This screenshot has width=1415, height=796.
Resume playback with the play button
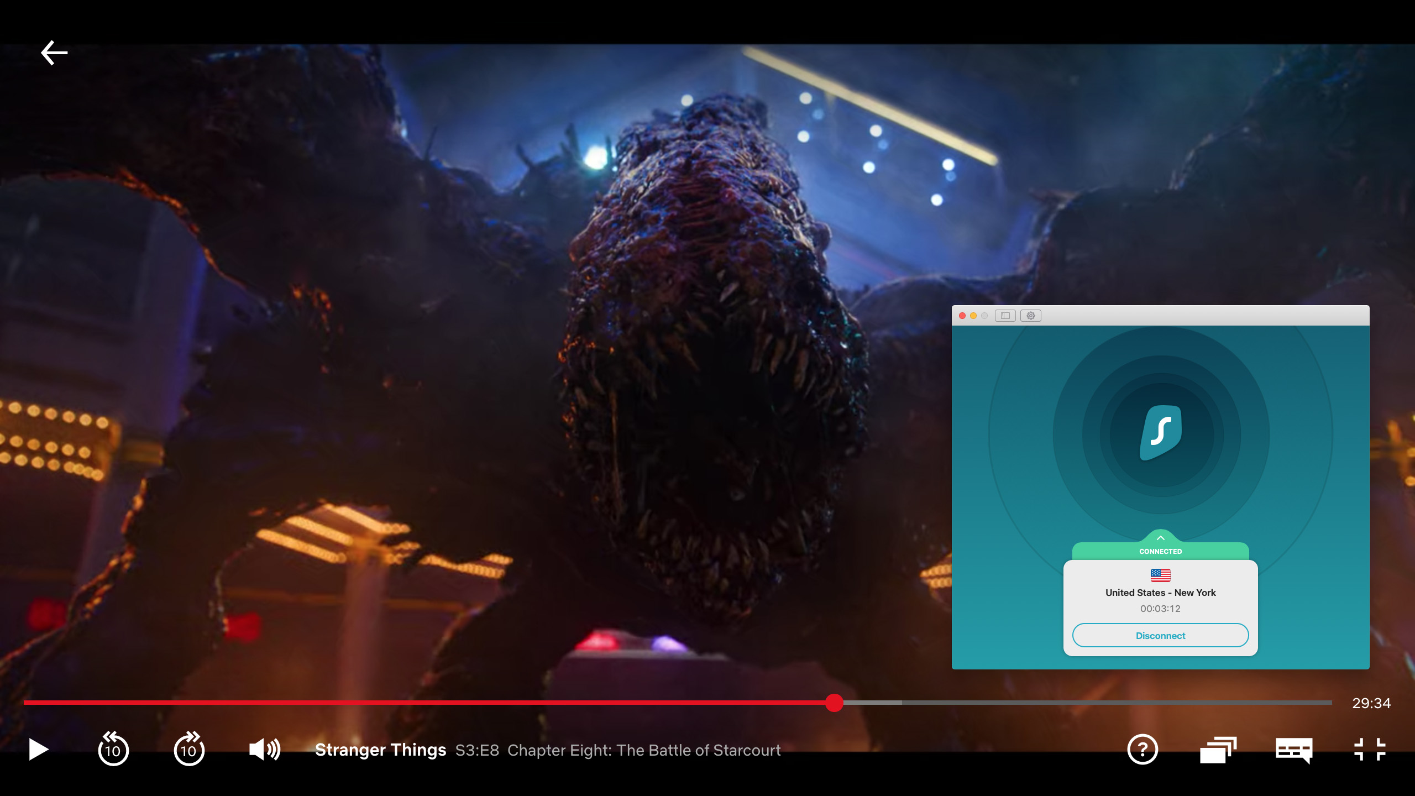(x=39, y=750)
